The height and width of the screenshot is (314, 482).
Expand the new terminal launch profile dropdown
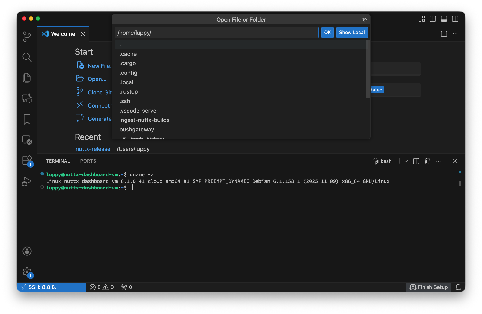pyautogui.click(x=406, y=161)
